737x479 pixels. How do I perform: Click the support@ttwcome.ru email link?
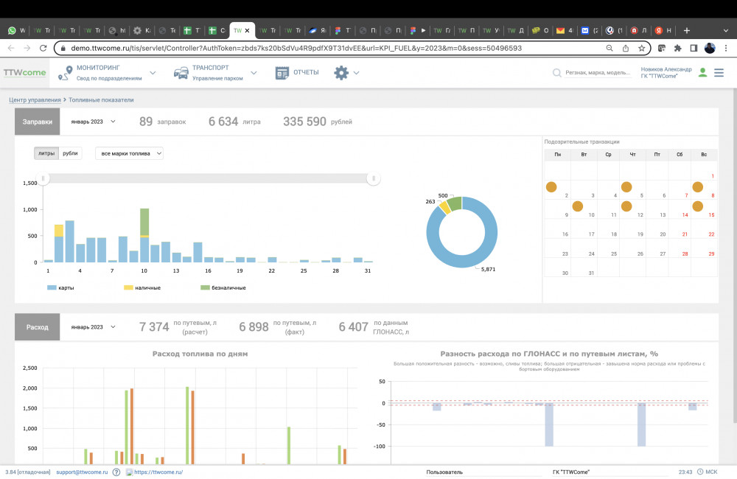[x=82, y=472]
